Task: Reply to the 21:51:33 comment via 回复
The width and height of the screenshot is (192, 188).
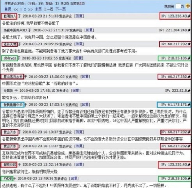Action: click(x=79, y=16)
